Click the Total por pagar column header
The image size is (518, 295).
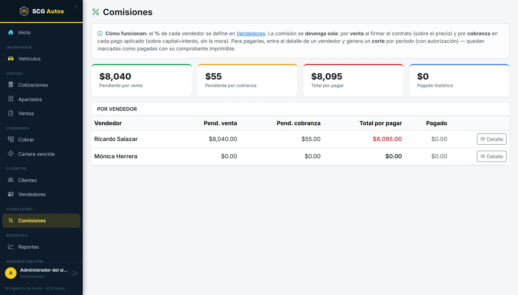click(x=380, y=123)
